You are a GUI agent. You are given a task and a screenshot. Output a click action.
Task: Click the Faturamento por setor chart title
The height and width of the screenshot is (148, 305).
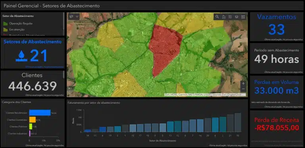(x=94, y=102)
